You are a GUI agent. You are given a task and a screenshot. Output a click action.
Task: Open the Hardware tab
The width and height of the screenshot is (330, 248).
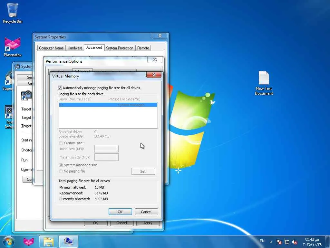coord(75,48)
